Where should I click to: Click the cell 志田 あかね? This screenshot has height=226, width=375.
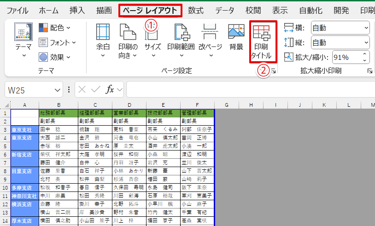tap(95, 146)
